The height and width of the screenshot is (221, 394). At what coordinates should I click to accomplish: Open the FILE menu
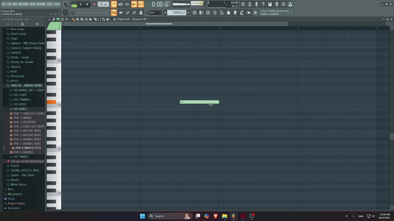click(4, 4)
